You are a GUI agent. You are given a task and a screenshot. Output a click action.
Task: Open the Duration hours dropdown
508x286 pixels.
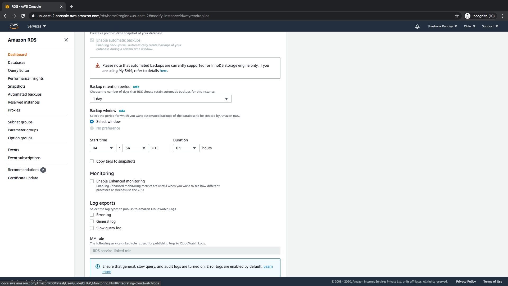pos(186,148)
